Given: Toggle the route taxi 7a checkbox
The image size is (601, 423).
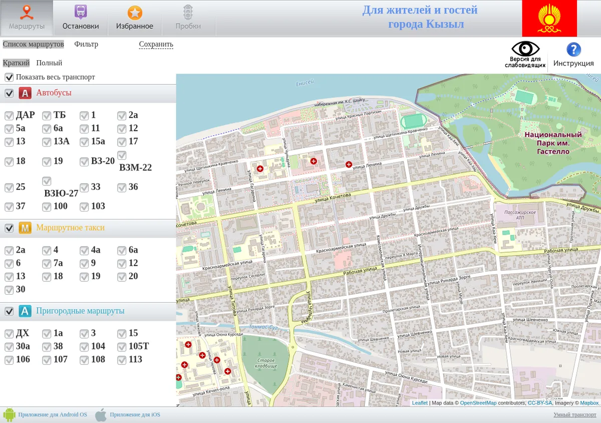Looking at the screenshot, I should tap(47, 264).
